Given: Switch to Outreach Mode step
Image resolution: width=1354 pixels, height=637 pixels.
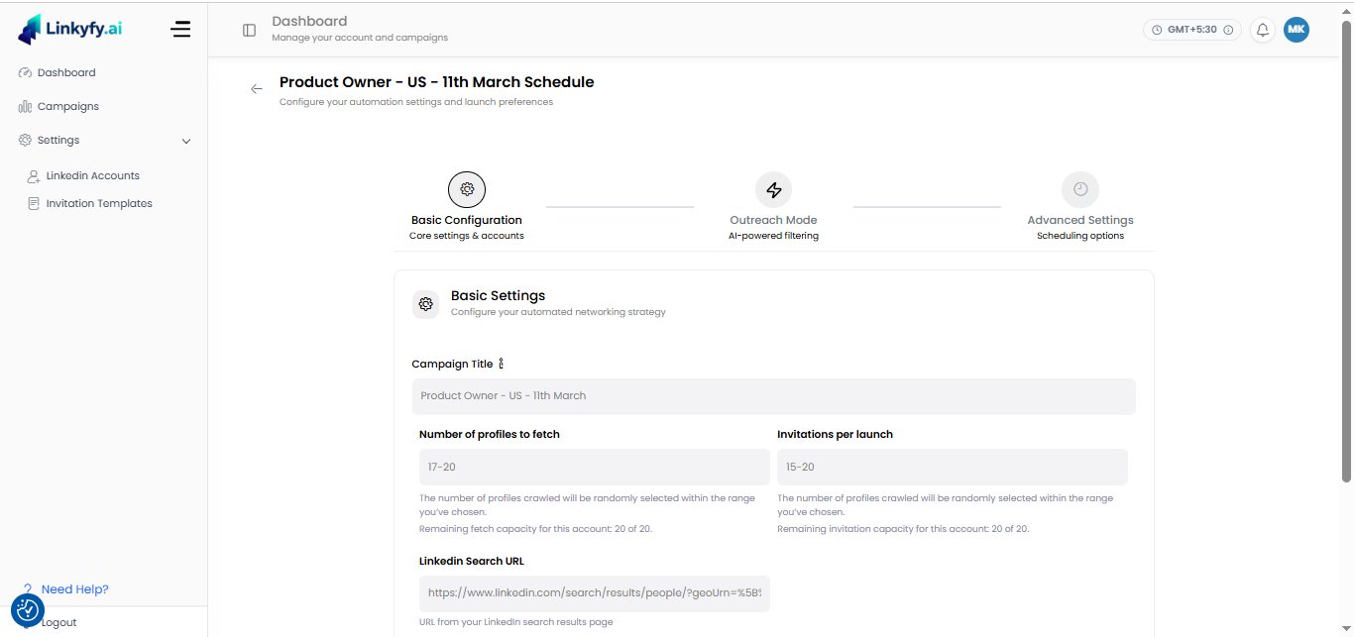Looking at the screenshot, I should (773, 220).
